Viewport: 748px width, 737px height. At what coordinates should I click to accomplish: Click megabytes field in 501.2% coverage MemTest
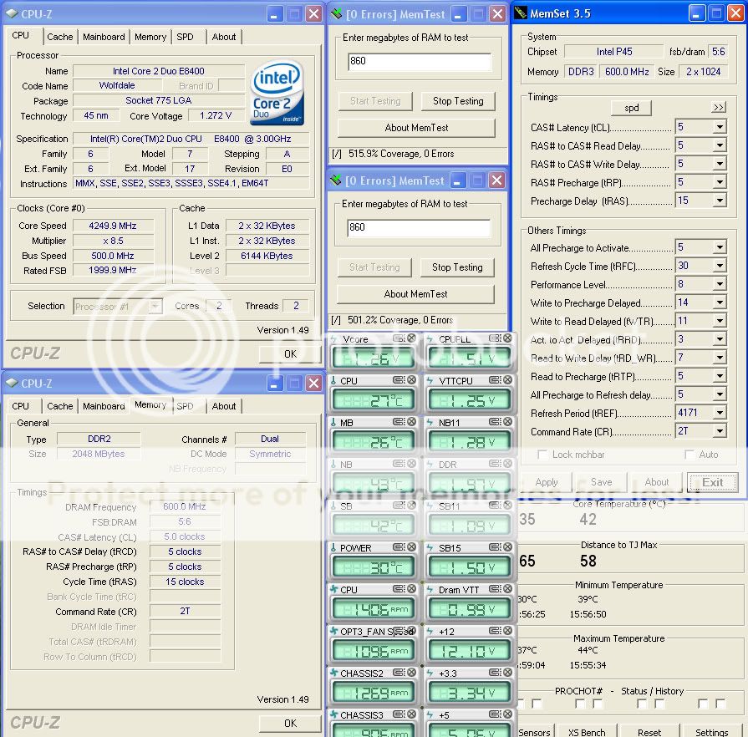pos(419,228)
